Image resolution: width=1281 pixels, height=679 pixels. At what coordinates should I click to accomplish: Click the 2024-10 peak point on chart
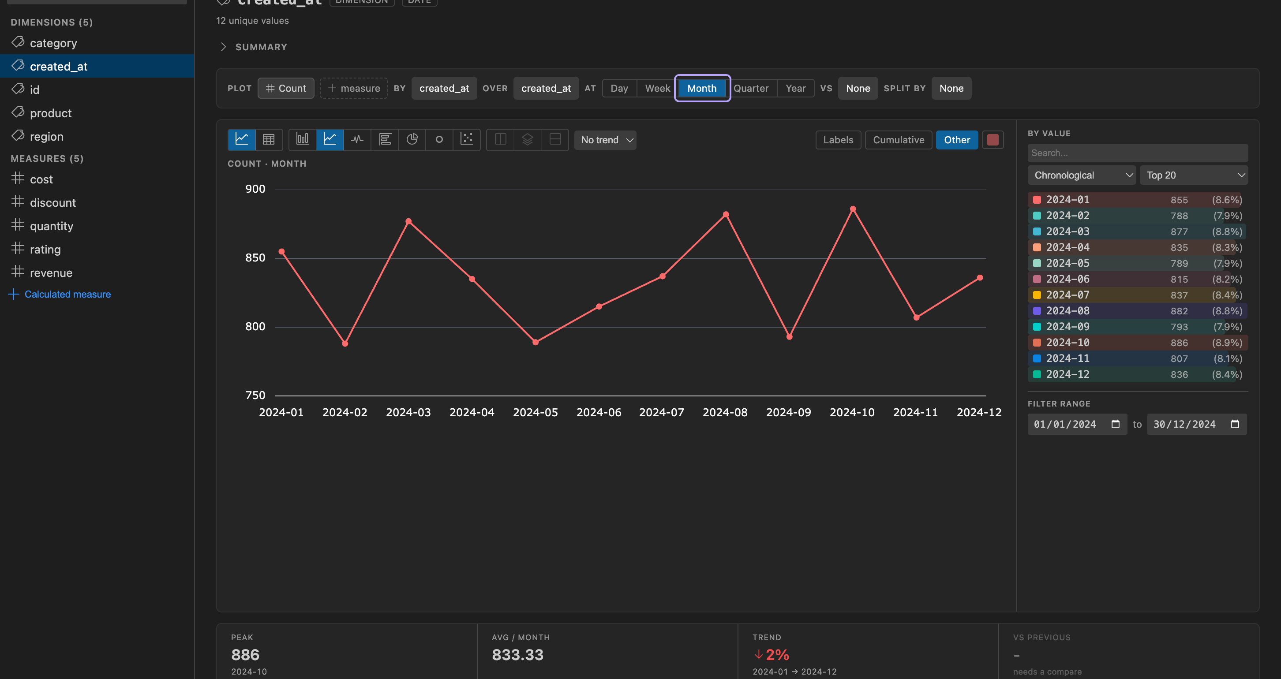pos(852,209)
